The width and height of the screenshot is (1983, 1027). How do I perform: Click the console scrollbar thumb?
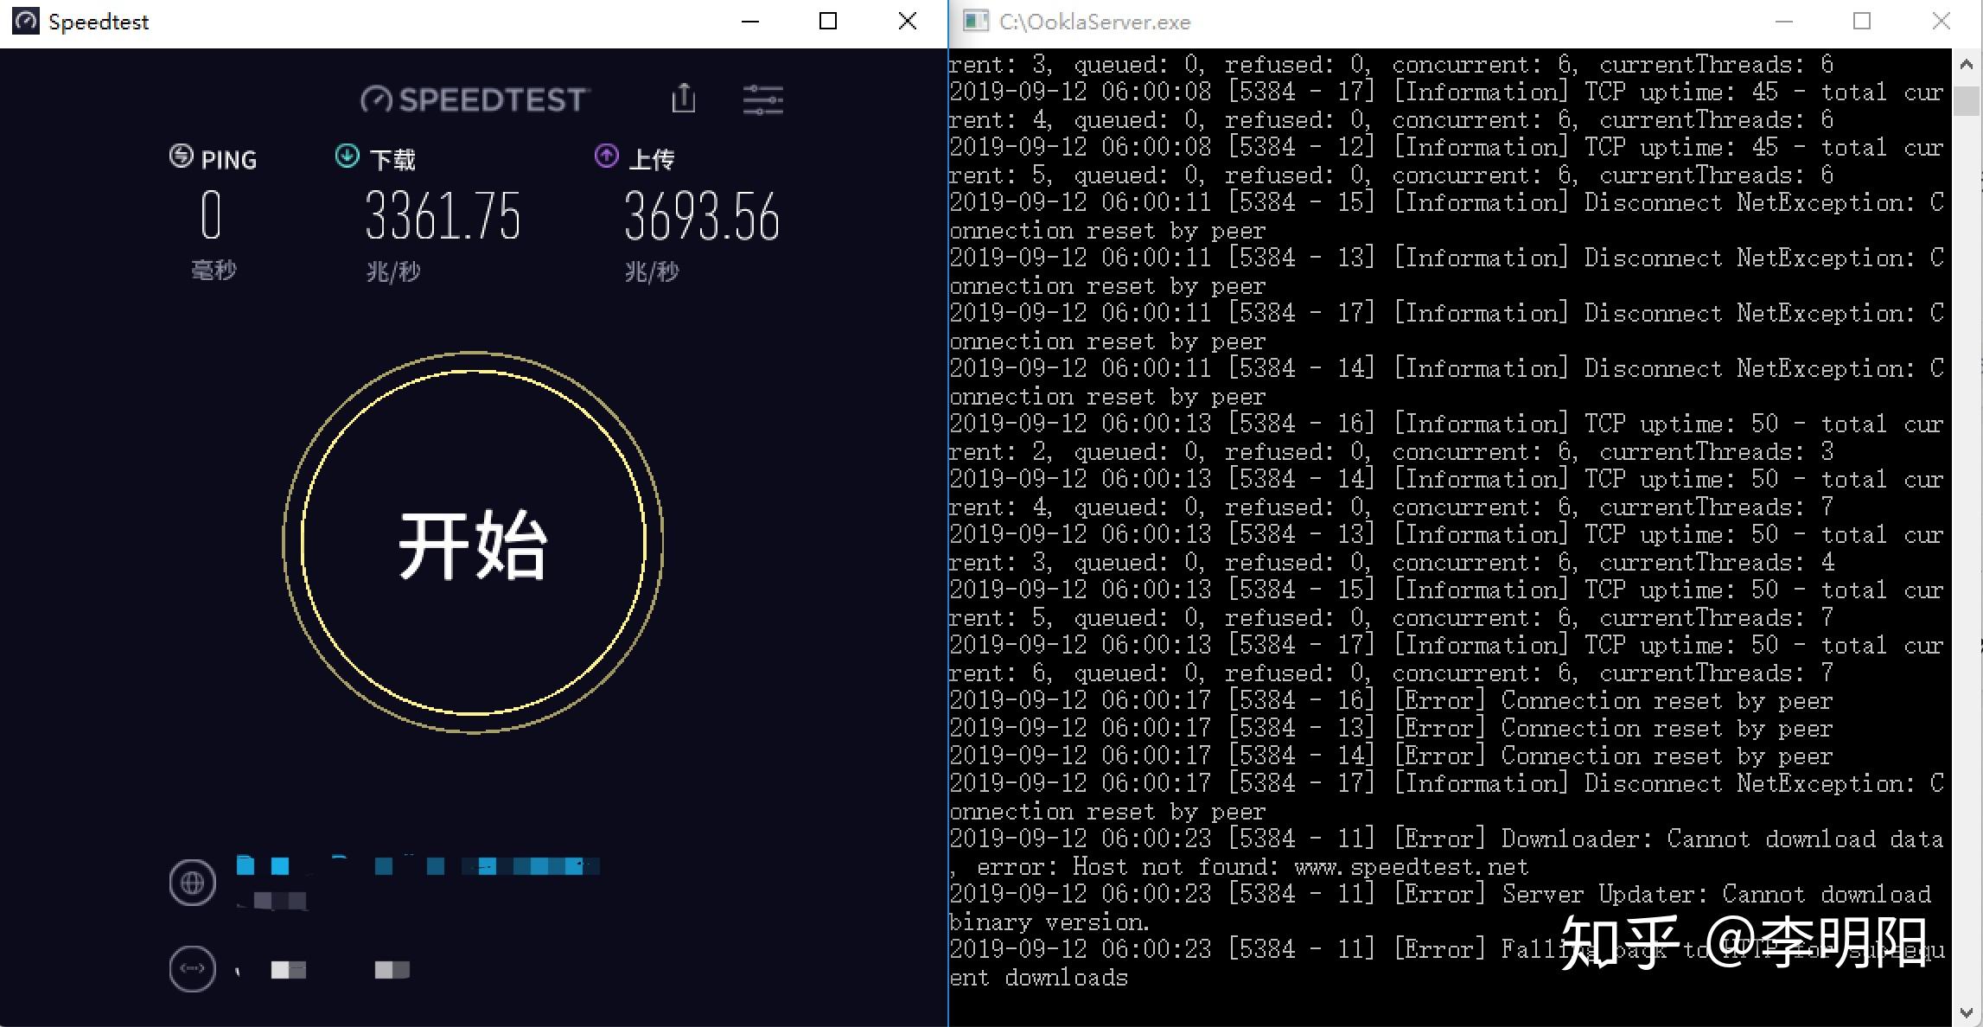[1967, 100]
